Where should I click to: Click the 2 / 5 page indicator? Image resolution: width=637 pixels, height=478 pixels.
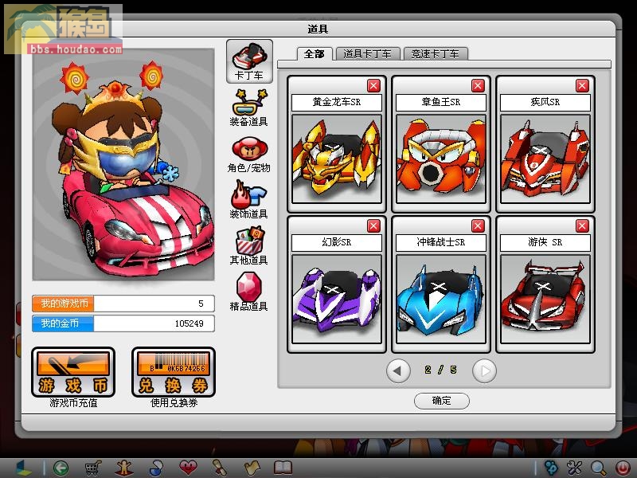click(x=441, y=370)
